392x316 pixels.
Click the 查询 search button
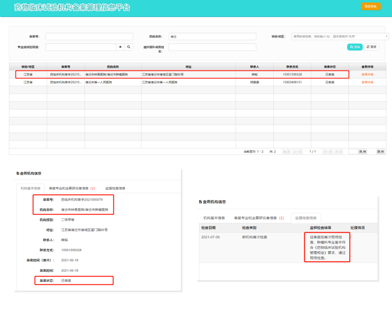click(x=355, y=47)
